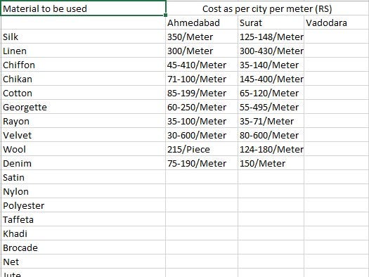Click the Silk material cell
The height and width of the screenshot is (277, 369).
(x=84, y=37)
